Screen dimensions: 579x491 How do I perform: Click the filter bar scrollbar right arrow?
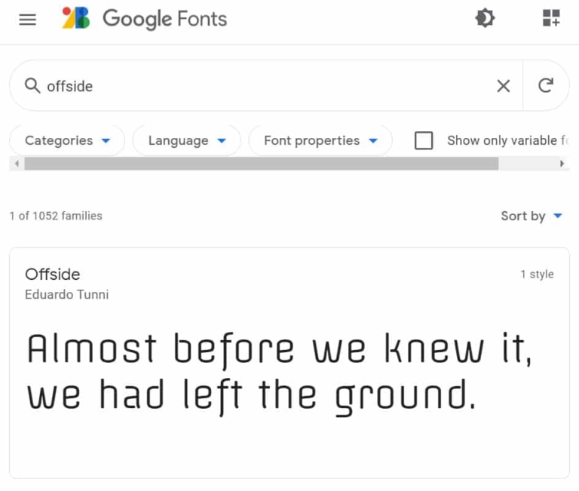coord(562,164)
